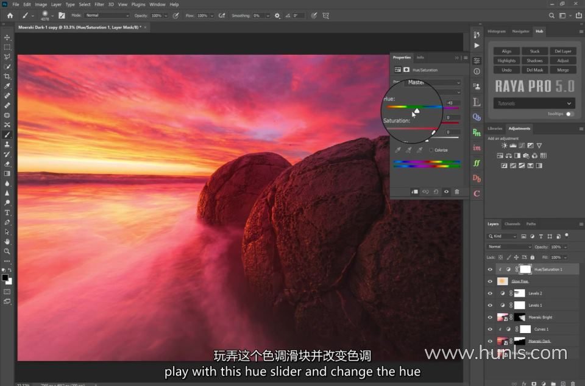This screenshot has width=585, height=386.
Task: Select the Gradient tool
Action: (x=7, y=174)
